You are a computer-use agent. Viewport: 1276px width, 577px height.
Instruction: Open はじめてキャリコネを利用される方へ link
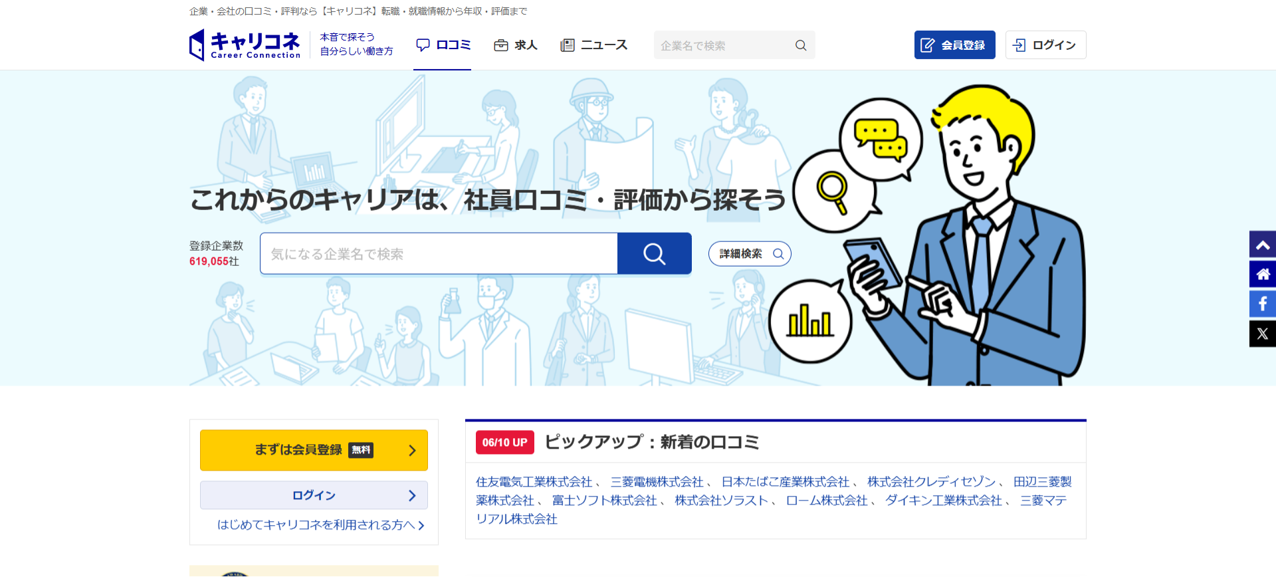pos(321,525)
